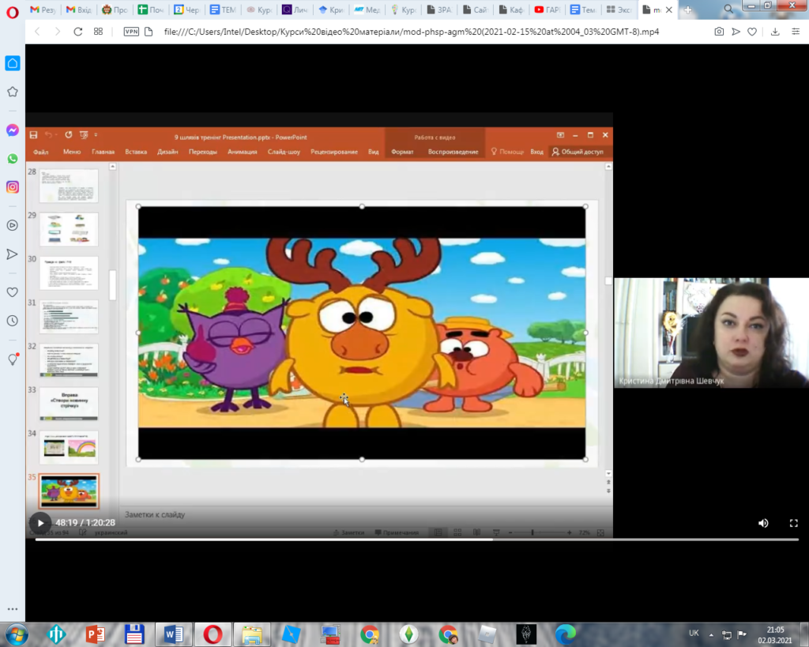Open Word from the taskbar
The height and width of the screenshot is (647, 809).
pyautogui.click(x=173, y=634)
